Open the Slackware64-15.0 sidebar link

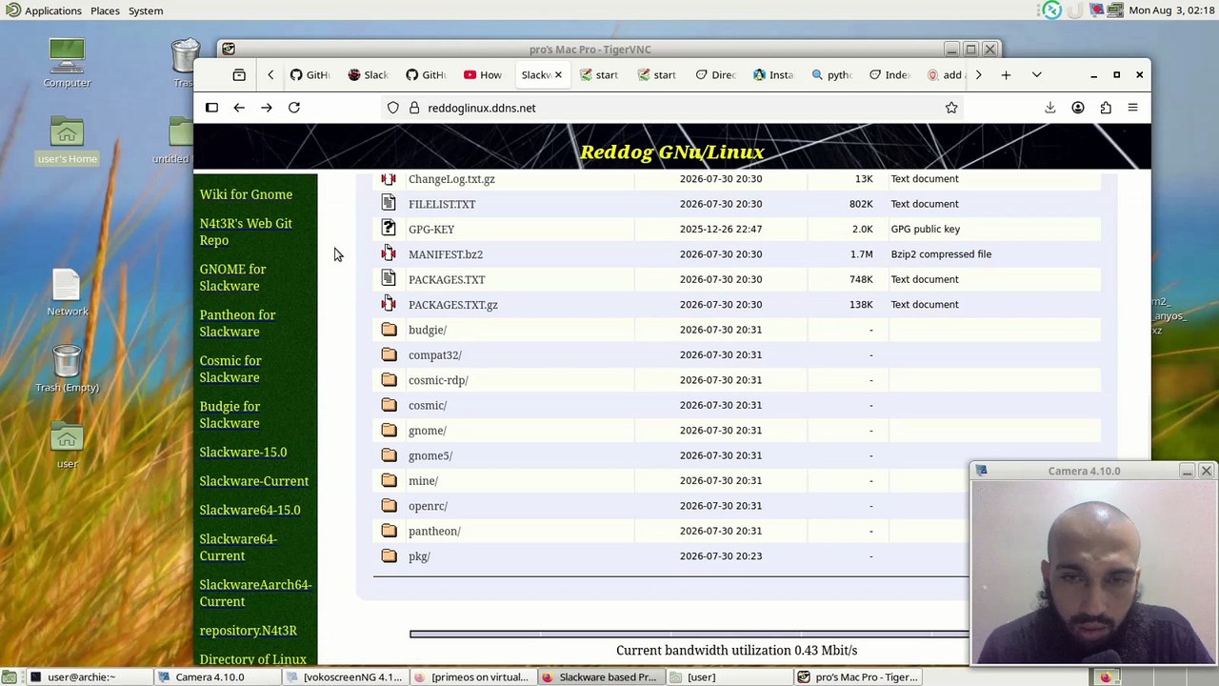click(250, 510)
